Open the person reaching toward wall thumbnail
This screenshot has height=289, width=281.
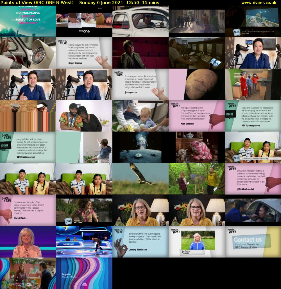pos(84,147)
